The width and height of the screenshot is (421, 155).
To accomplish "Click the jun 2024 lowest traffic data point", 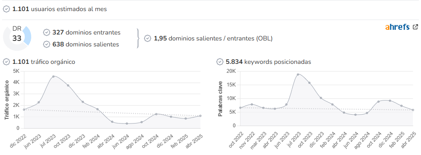I will [127, 123].
